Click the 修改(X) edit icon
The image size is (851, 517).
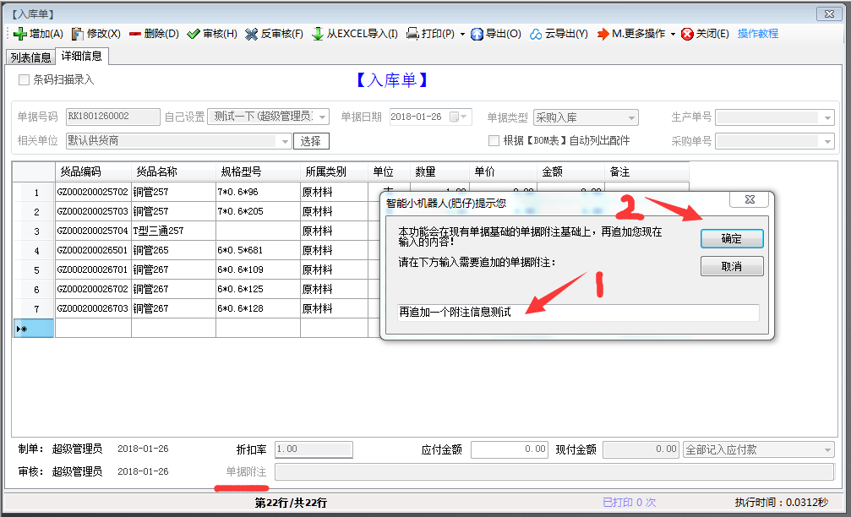[x=78, y=34]
